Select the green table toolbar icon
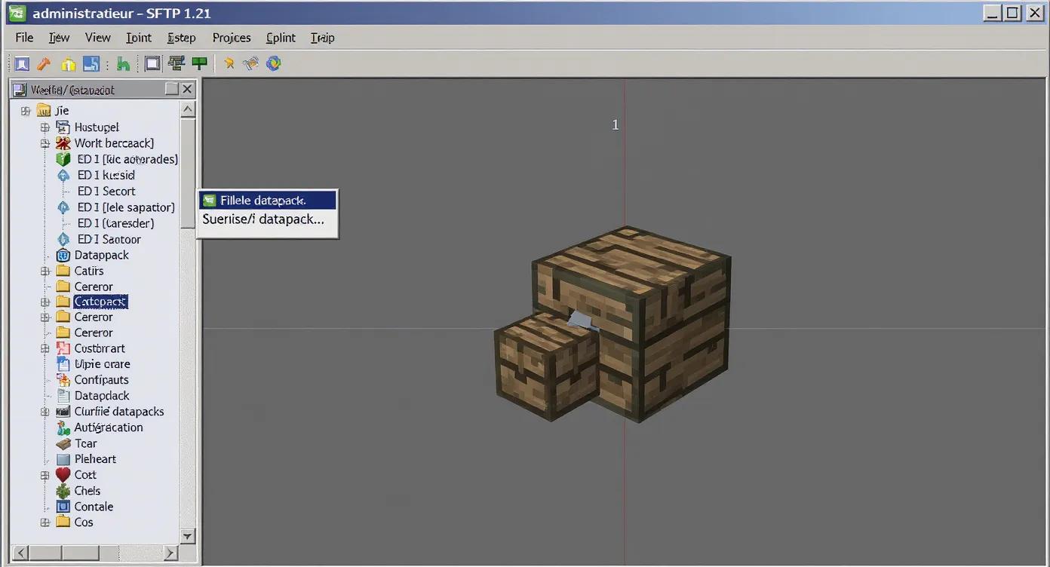This screenshot has height=567, width=1050. (199, 63)
